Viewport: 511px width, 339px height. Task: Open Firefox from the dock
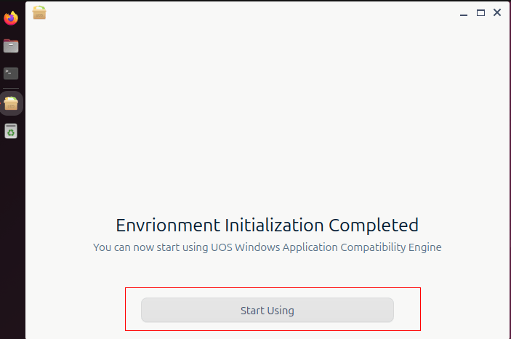(11, 18)
